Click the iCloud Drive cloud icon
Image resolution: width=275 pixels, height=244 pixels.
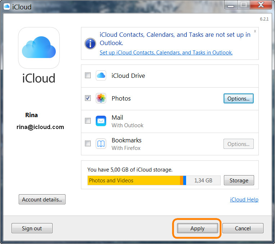(x=101, y=76)
